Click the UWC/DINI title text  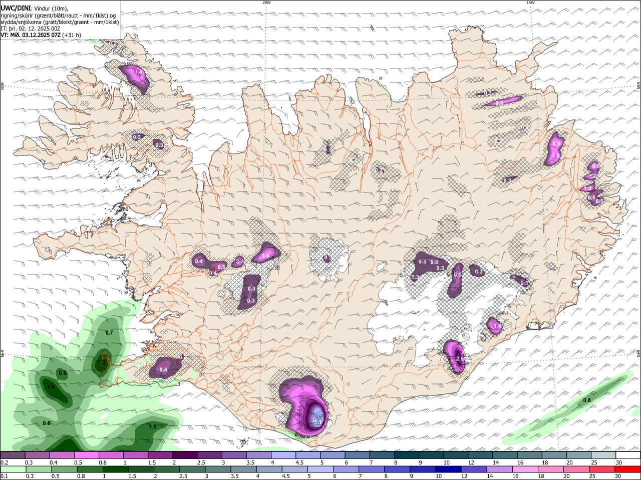pos(16,8)
